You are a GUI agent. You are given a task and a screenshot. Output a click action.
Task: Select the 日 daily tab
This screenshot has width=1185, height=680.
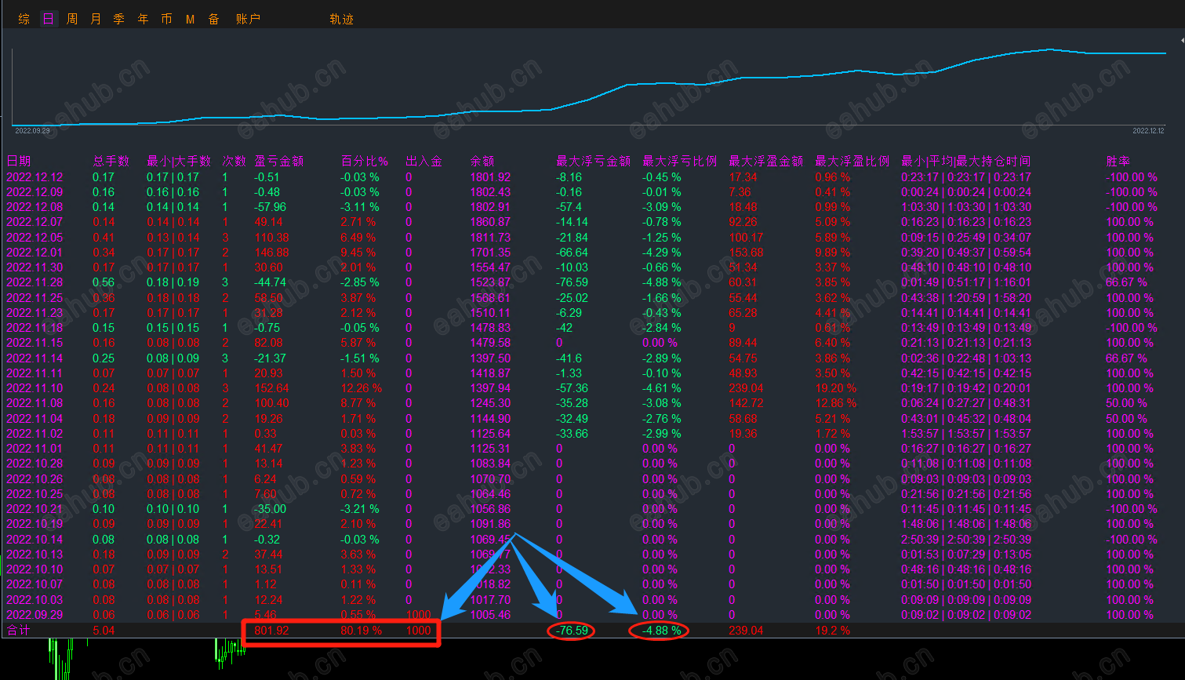point(49,19)
